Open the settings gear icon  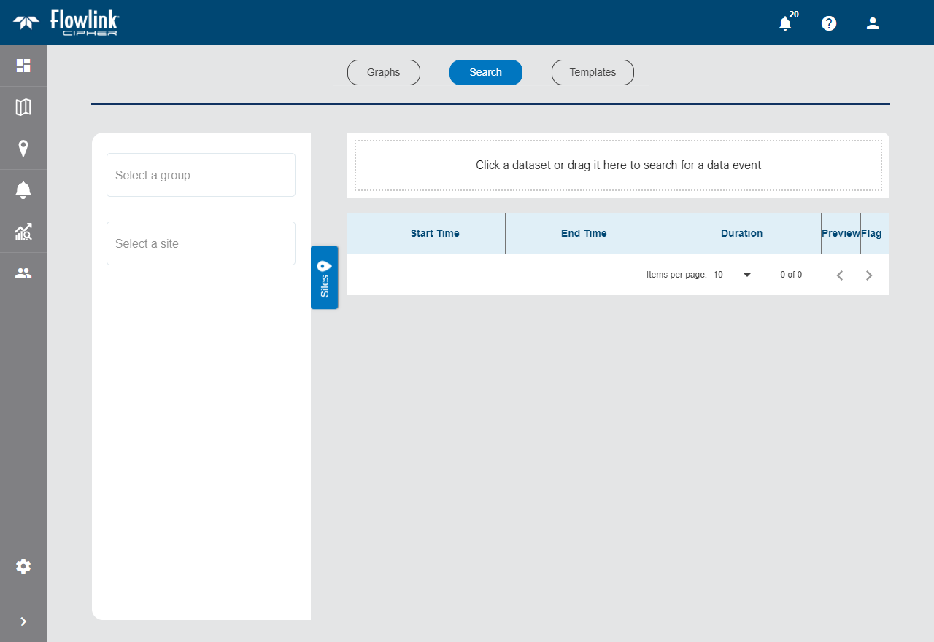point(23,566)
